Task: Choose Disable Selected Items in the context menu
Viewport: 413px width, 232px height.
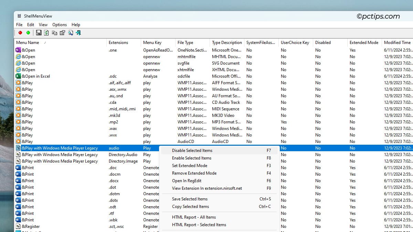Action: tap(192, 151)
